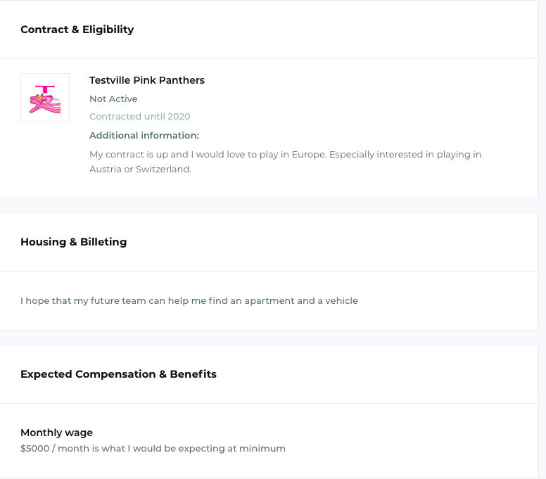The height and width of the screenshot is (479, 546).
Task: Click the pink letter T on the team logo
Action: pyautogui.click(x=45, y=89)
